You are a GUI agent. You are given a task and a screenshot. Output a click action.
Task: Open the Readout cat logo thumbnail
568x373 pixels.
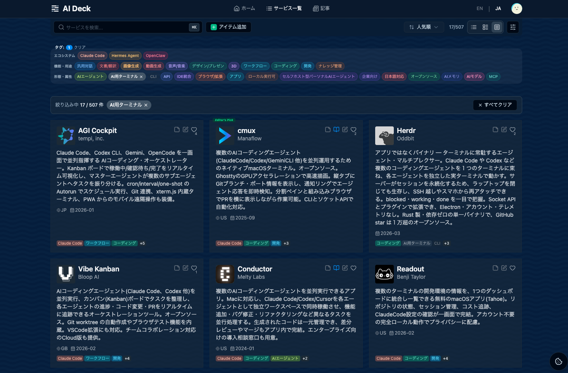(x=384, y=274)
